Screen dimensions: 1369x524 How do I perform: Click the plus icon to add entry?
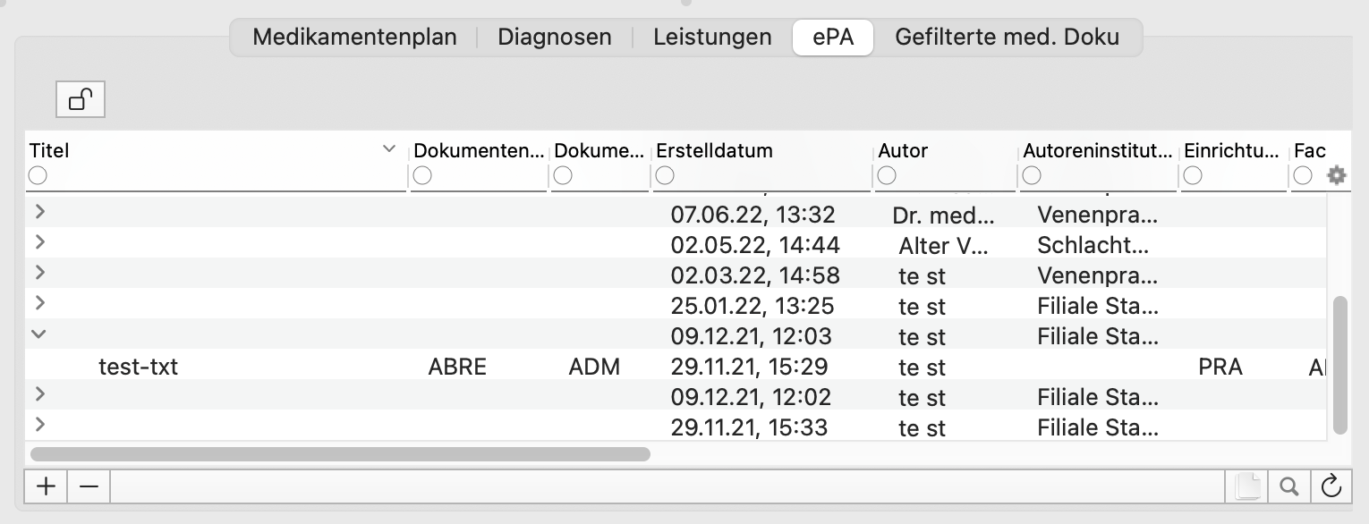click(46, 486)
